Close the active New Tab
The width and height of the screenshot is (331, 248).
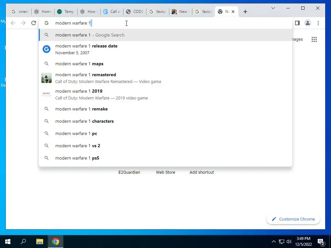tap(233, 12)
